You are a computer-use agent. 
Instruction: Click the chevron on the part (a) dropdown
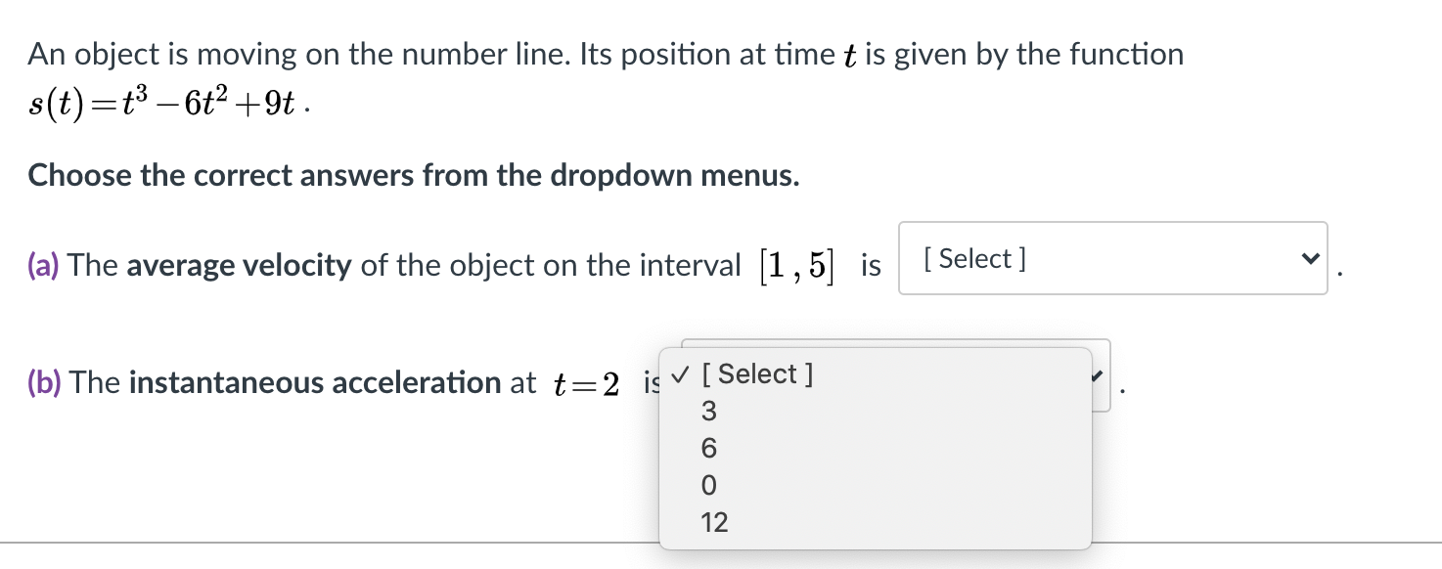(1309, 258)
